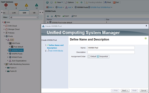Screen dimensions: 149x93
Task: Click the WWNN Pool node-default row icon
Action: (50, 22)
